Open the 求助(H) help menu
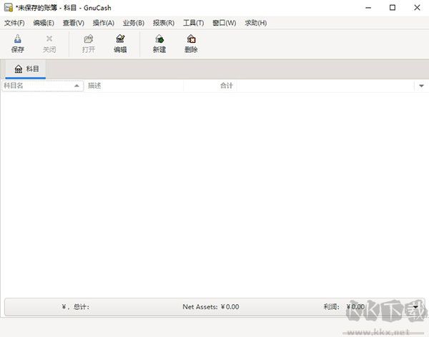The width and height of the screenshot is (429, 337). pyautogui.click(x=255, y=23)
